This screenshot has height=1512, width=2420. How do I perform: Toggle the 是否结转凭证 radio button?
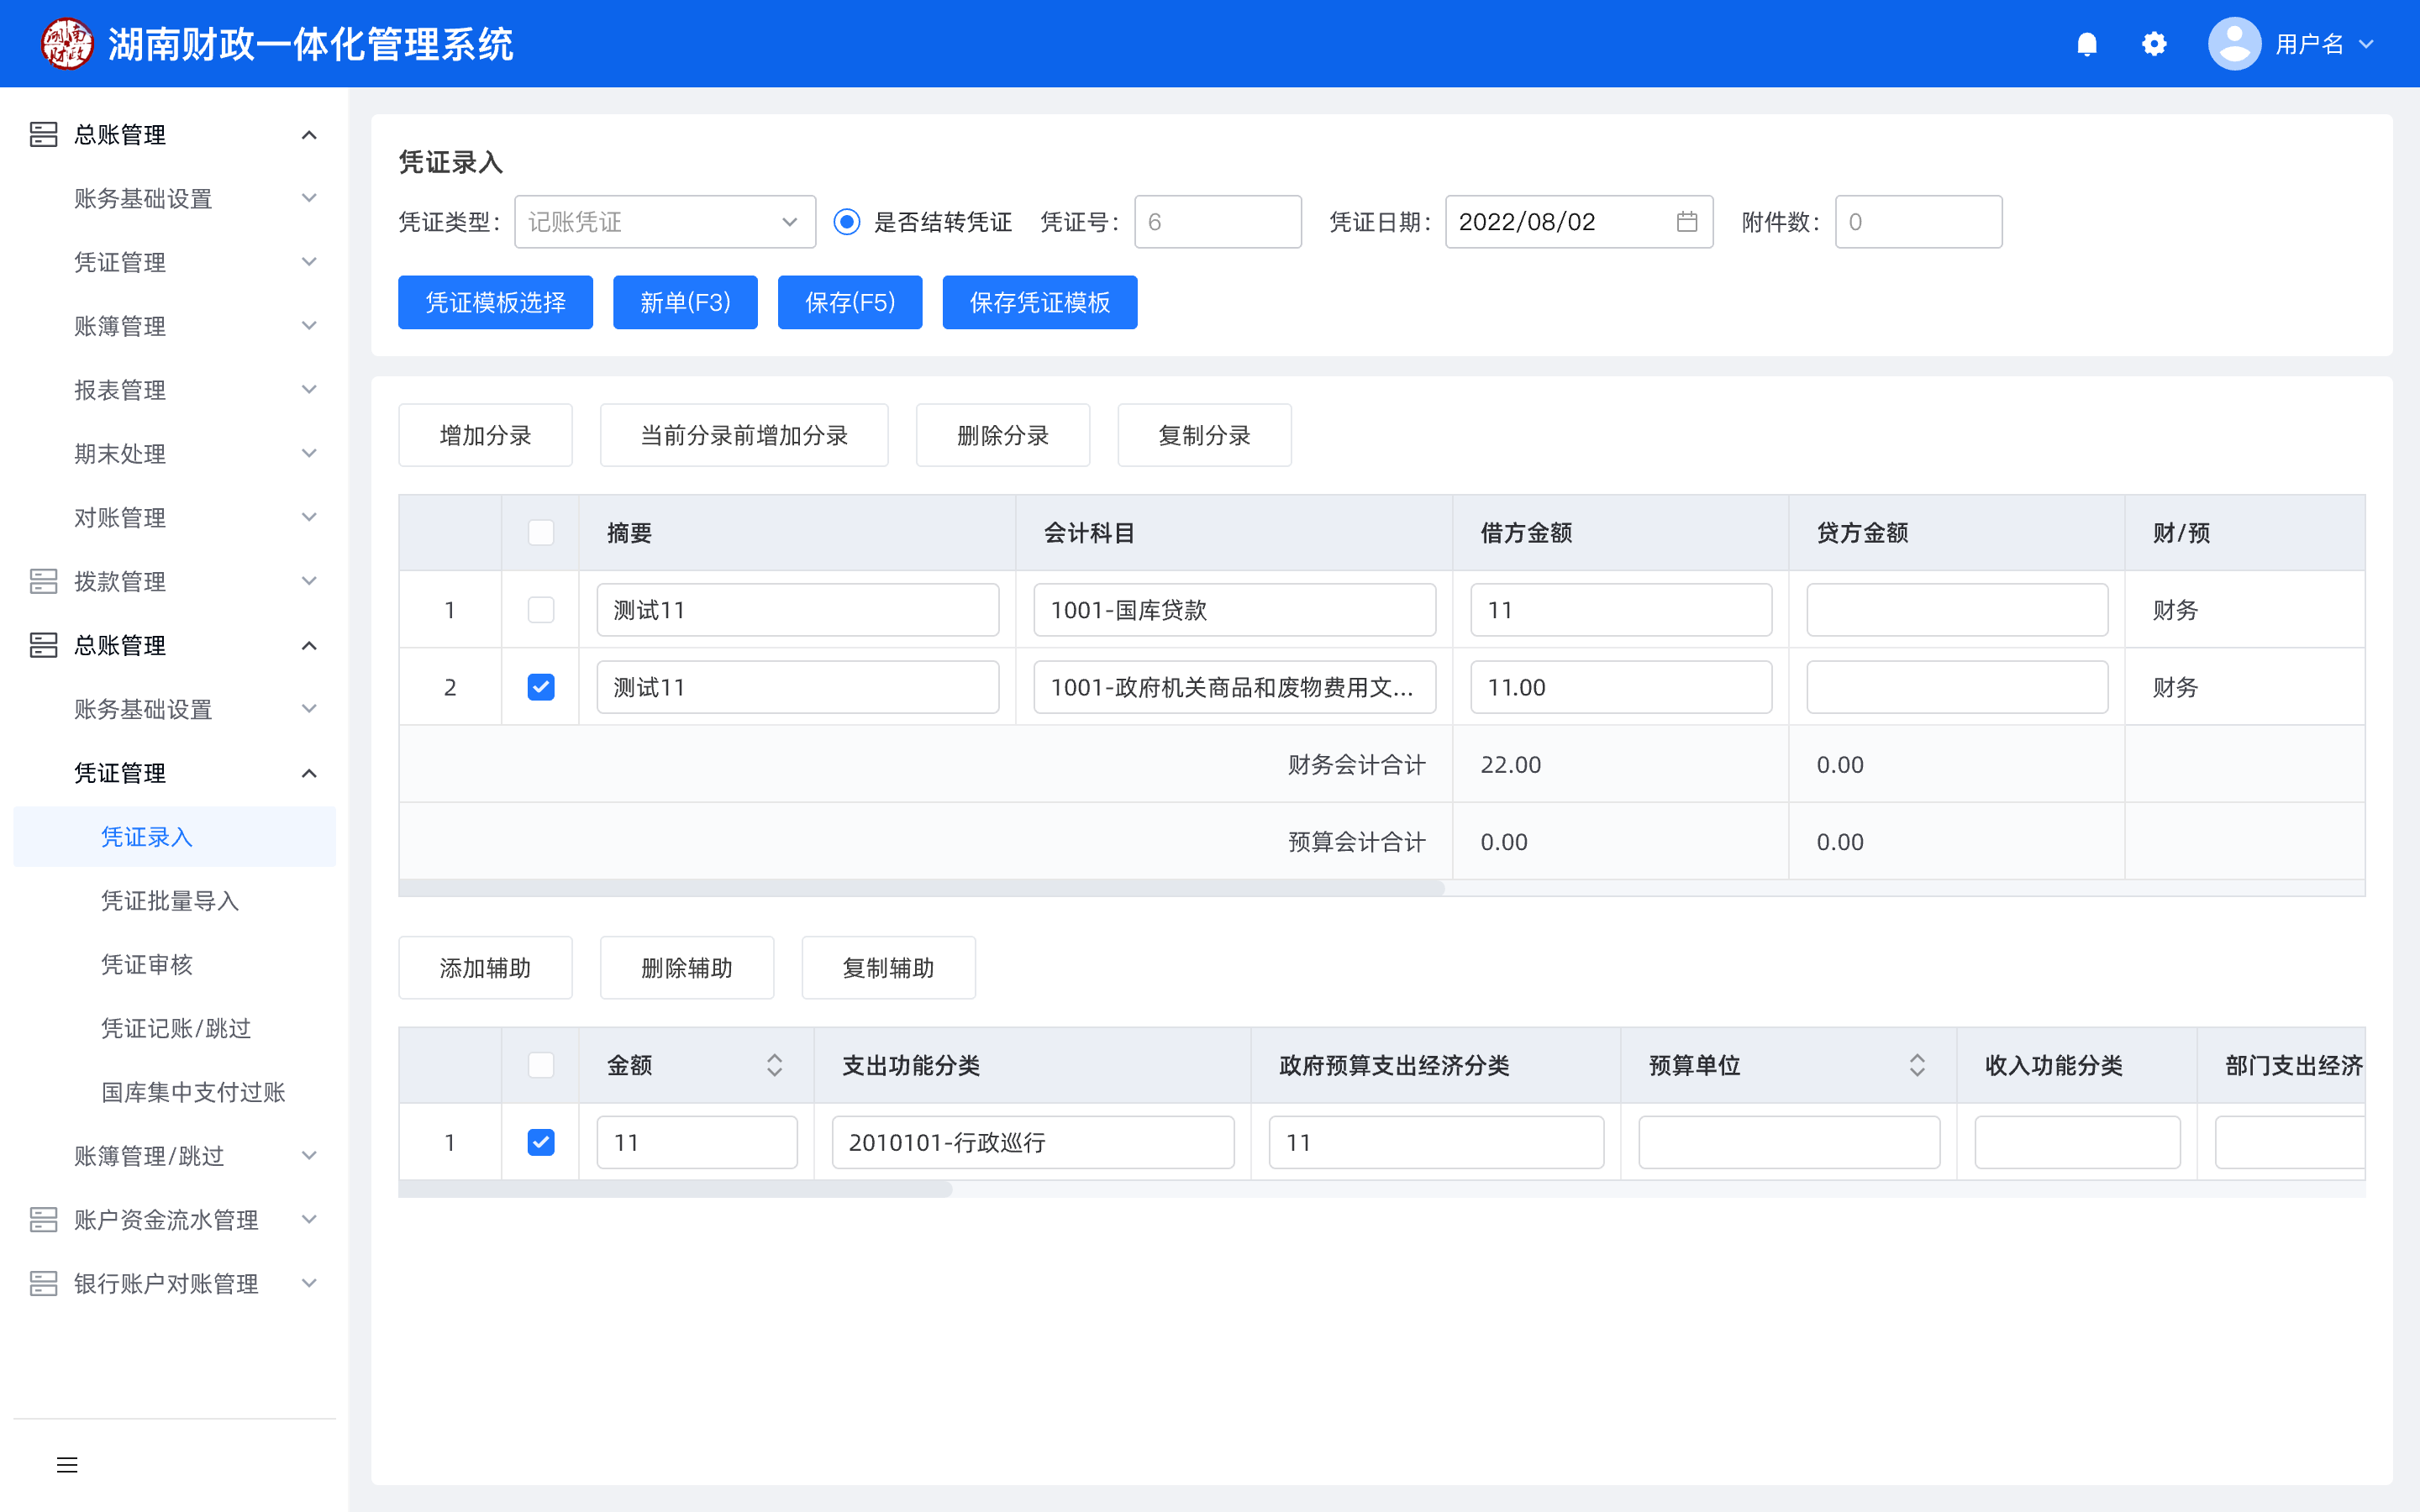click(846, 222)
